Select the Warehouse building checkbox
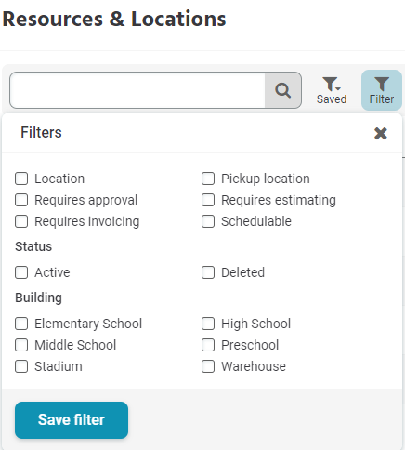 (x=208, y=366)
